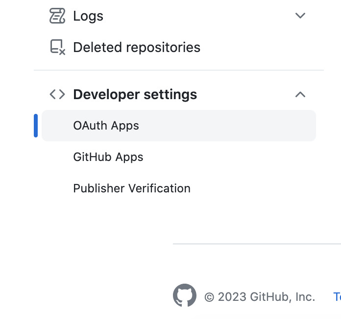
Task: Click the partially visible Terms footer link
Action: 337,296
